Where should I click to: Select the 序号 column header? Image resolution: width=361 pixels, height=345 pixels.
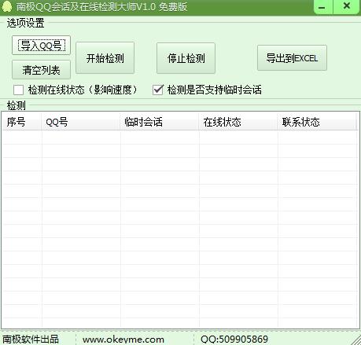[22, 122]
